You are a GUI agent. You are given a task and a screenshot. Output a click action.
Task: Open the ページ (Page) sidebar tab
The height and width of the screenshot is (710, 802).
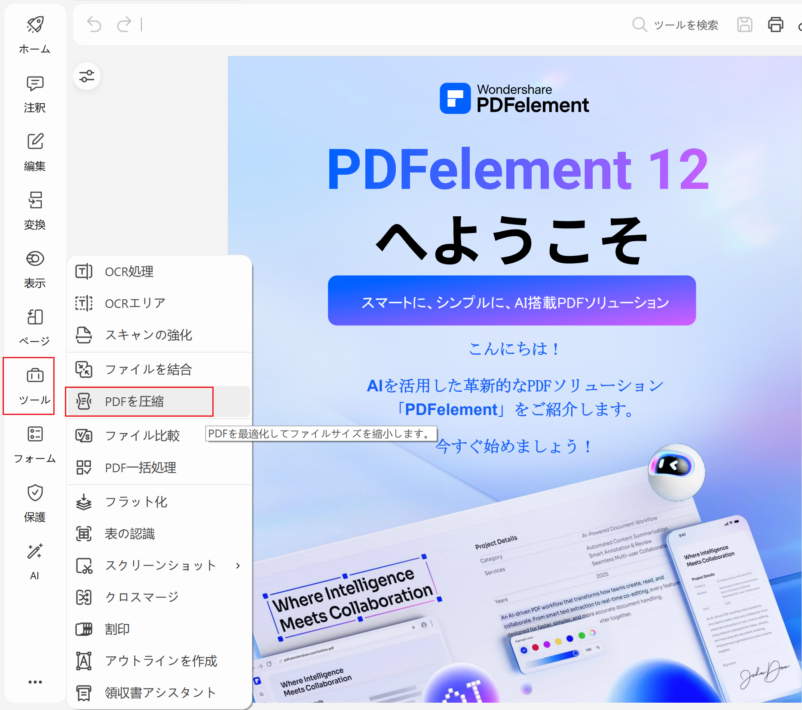click(35, 328)
